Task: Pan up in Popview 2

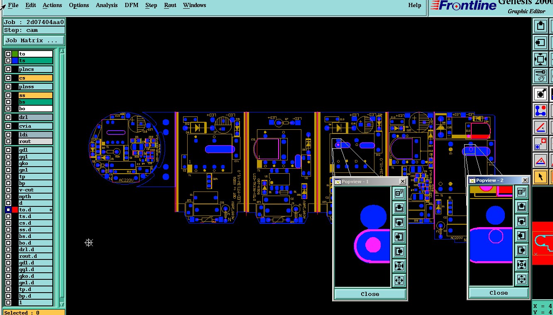Action: tap(521, 206)
